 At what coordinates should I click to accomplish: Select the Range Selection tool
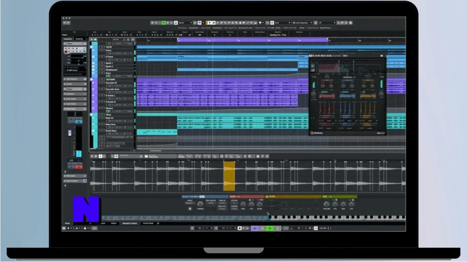click(x=213, y=23)
